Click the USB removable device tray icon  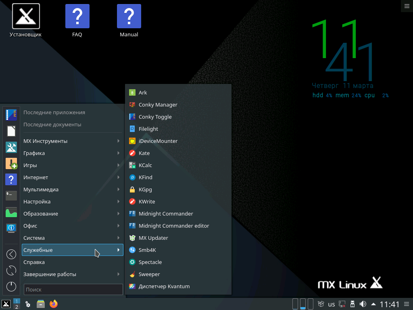(353, 304)
